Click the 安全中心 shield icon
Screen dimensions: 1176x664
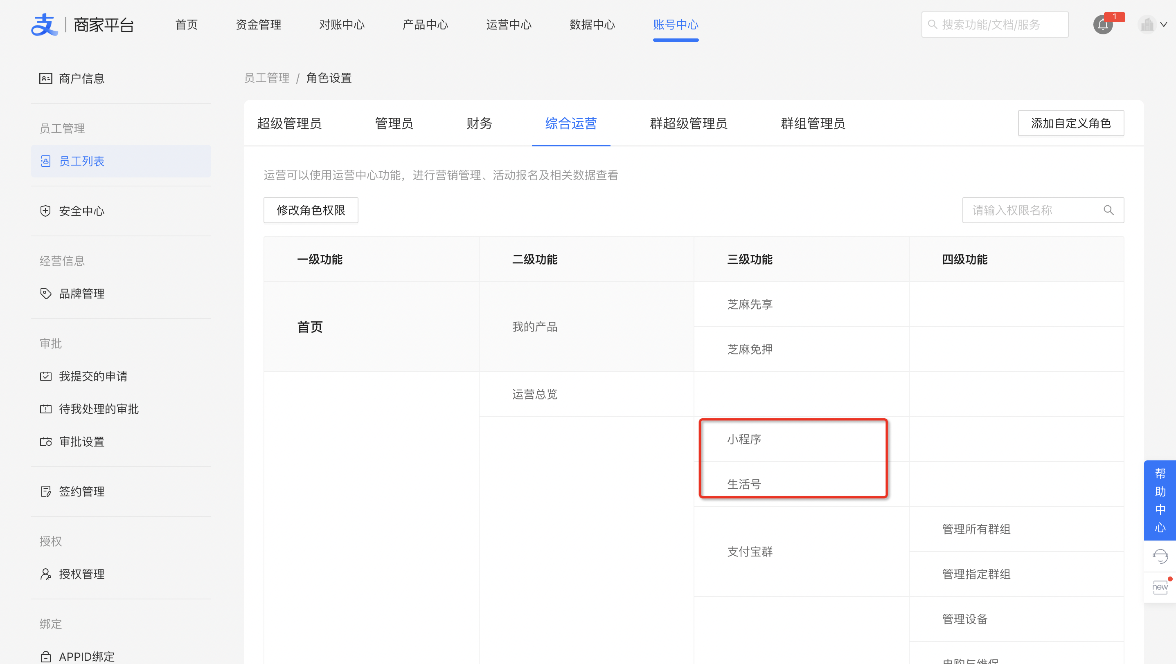pos(46,211)
